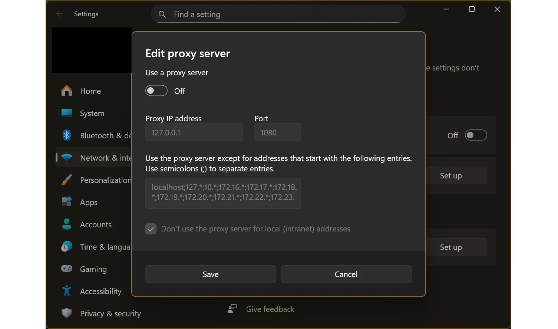
Task: Click the Accounts person icon
Action: click(66, 224)
